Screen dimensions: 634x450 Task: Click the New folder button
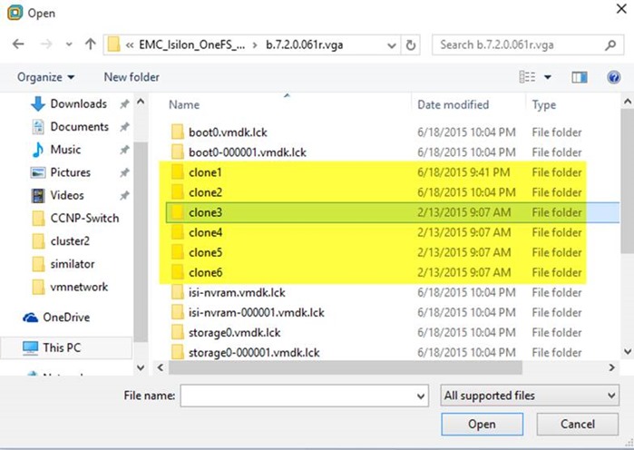click(132, 77)
